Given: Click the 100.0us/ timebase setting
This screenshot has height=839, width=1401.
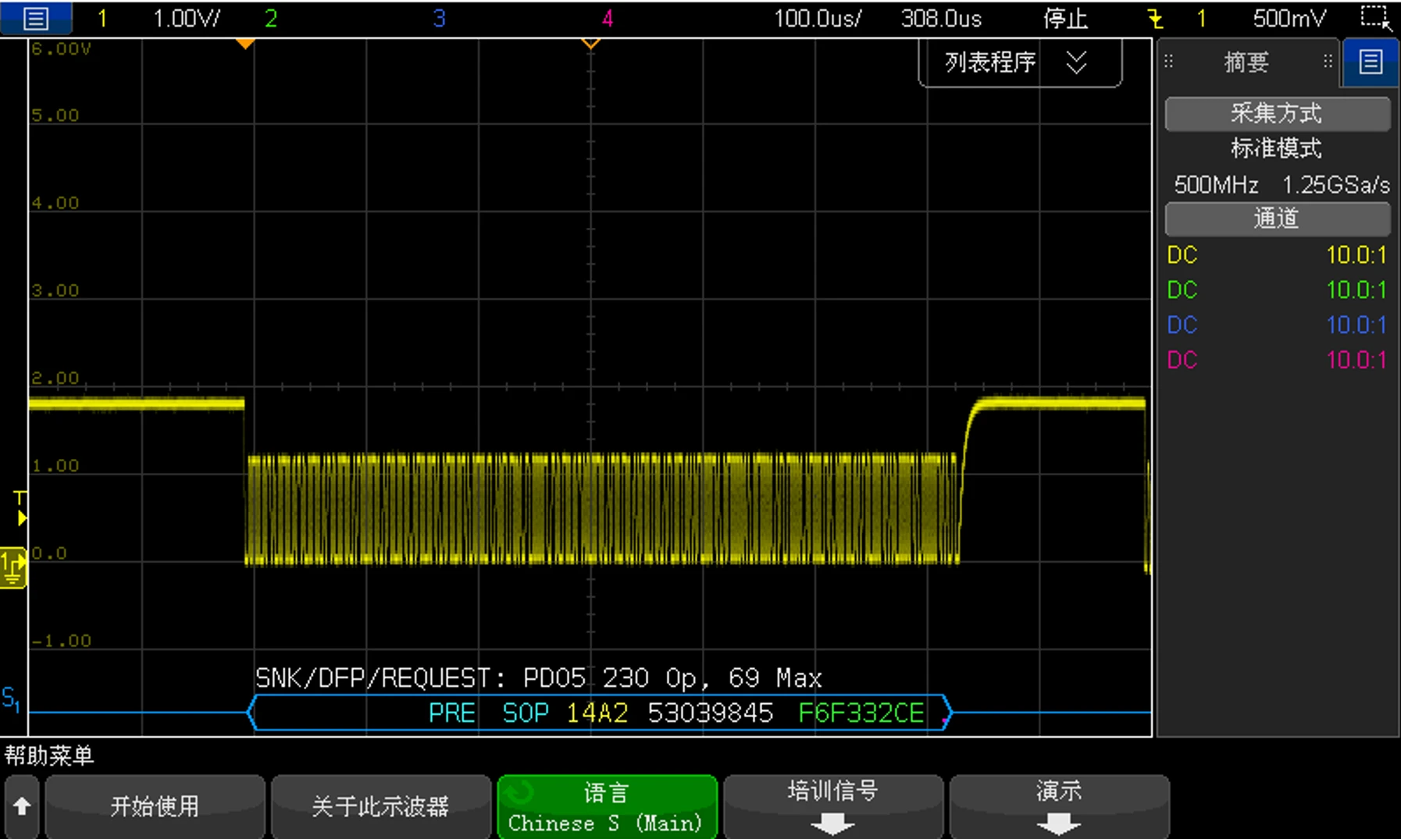Looking at the screenshot, I should pyautogui.click(x=816, y=19).
